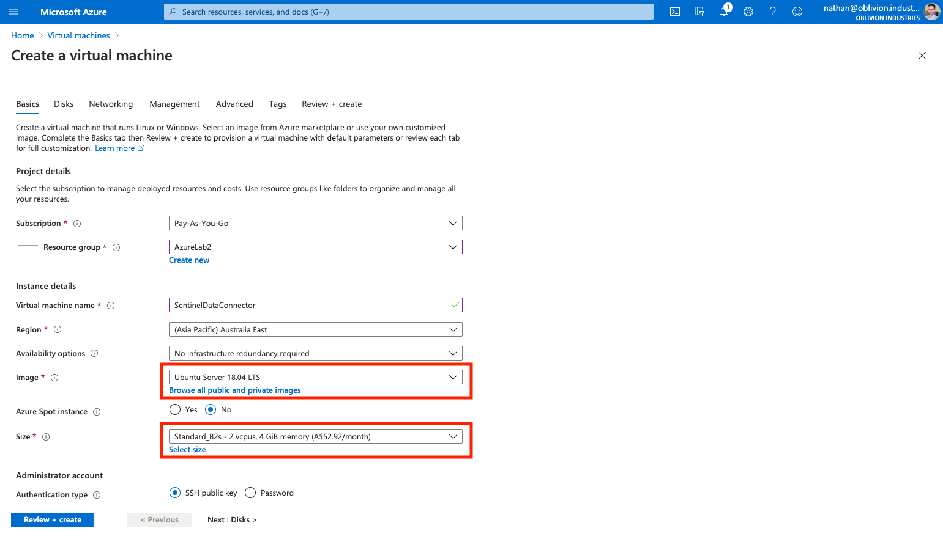Click info icon next to Resource group
943x542 pixels.
(116, 247)
